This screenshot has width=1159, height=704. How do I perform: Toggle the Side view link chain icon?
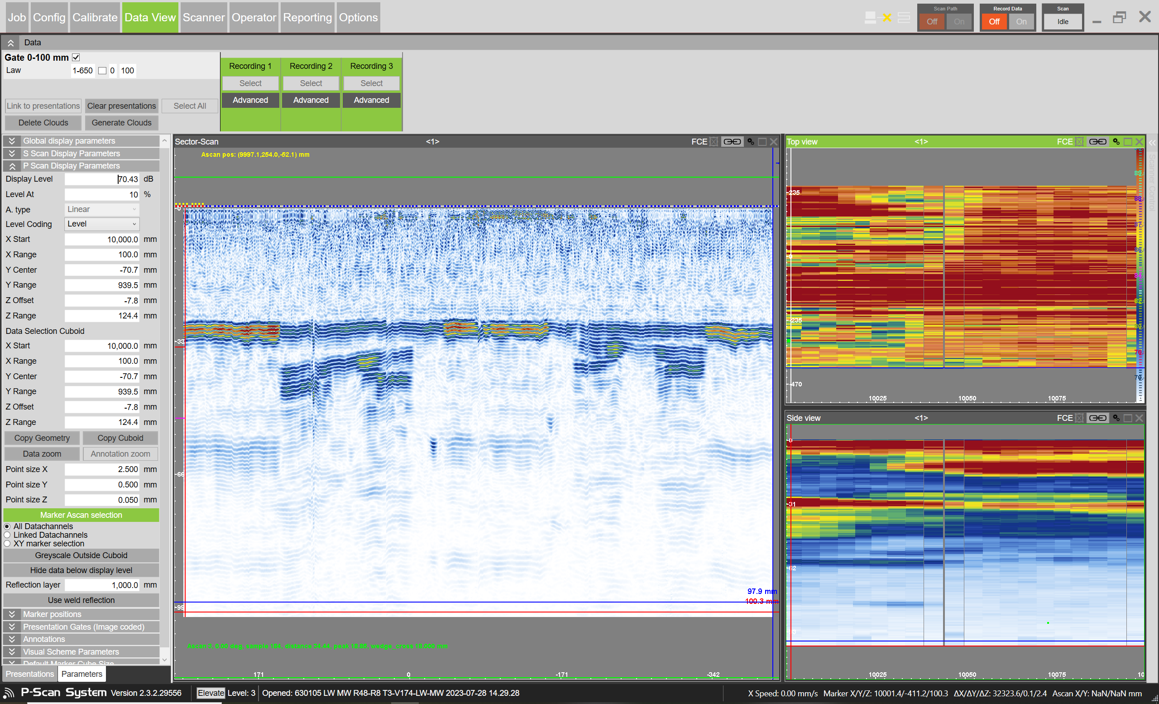[x=1097, y=418]
